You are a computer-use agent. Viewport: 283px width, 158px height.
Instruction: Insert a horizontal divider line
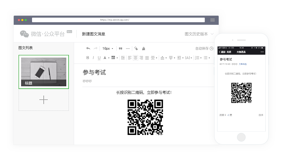tap(128, 48)
